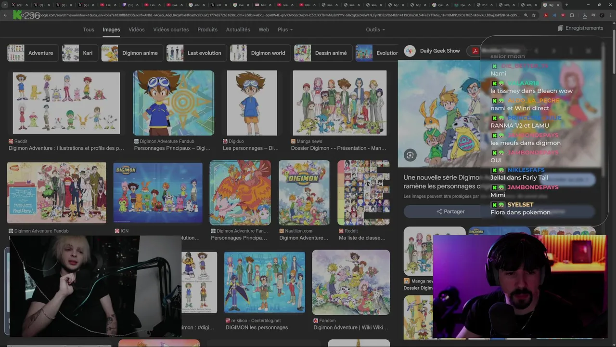616x347 pixels.
Task: Click the 'Ma liste de classe...' Reddit link
Action: pos(362,238)
